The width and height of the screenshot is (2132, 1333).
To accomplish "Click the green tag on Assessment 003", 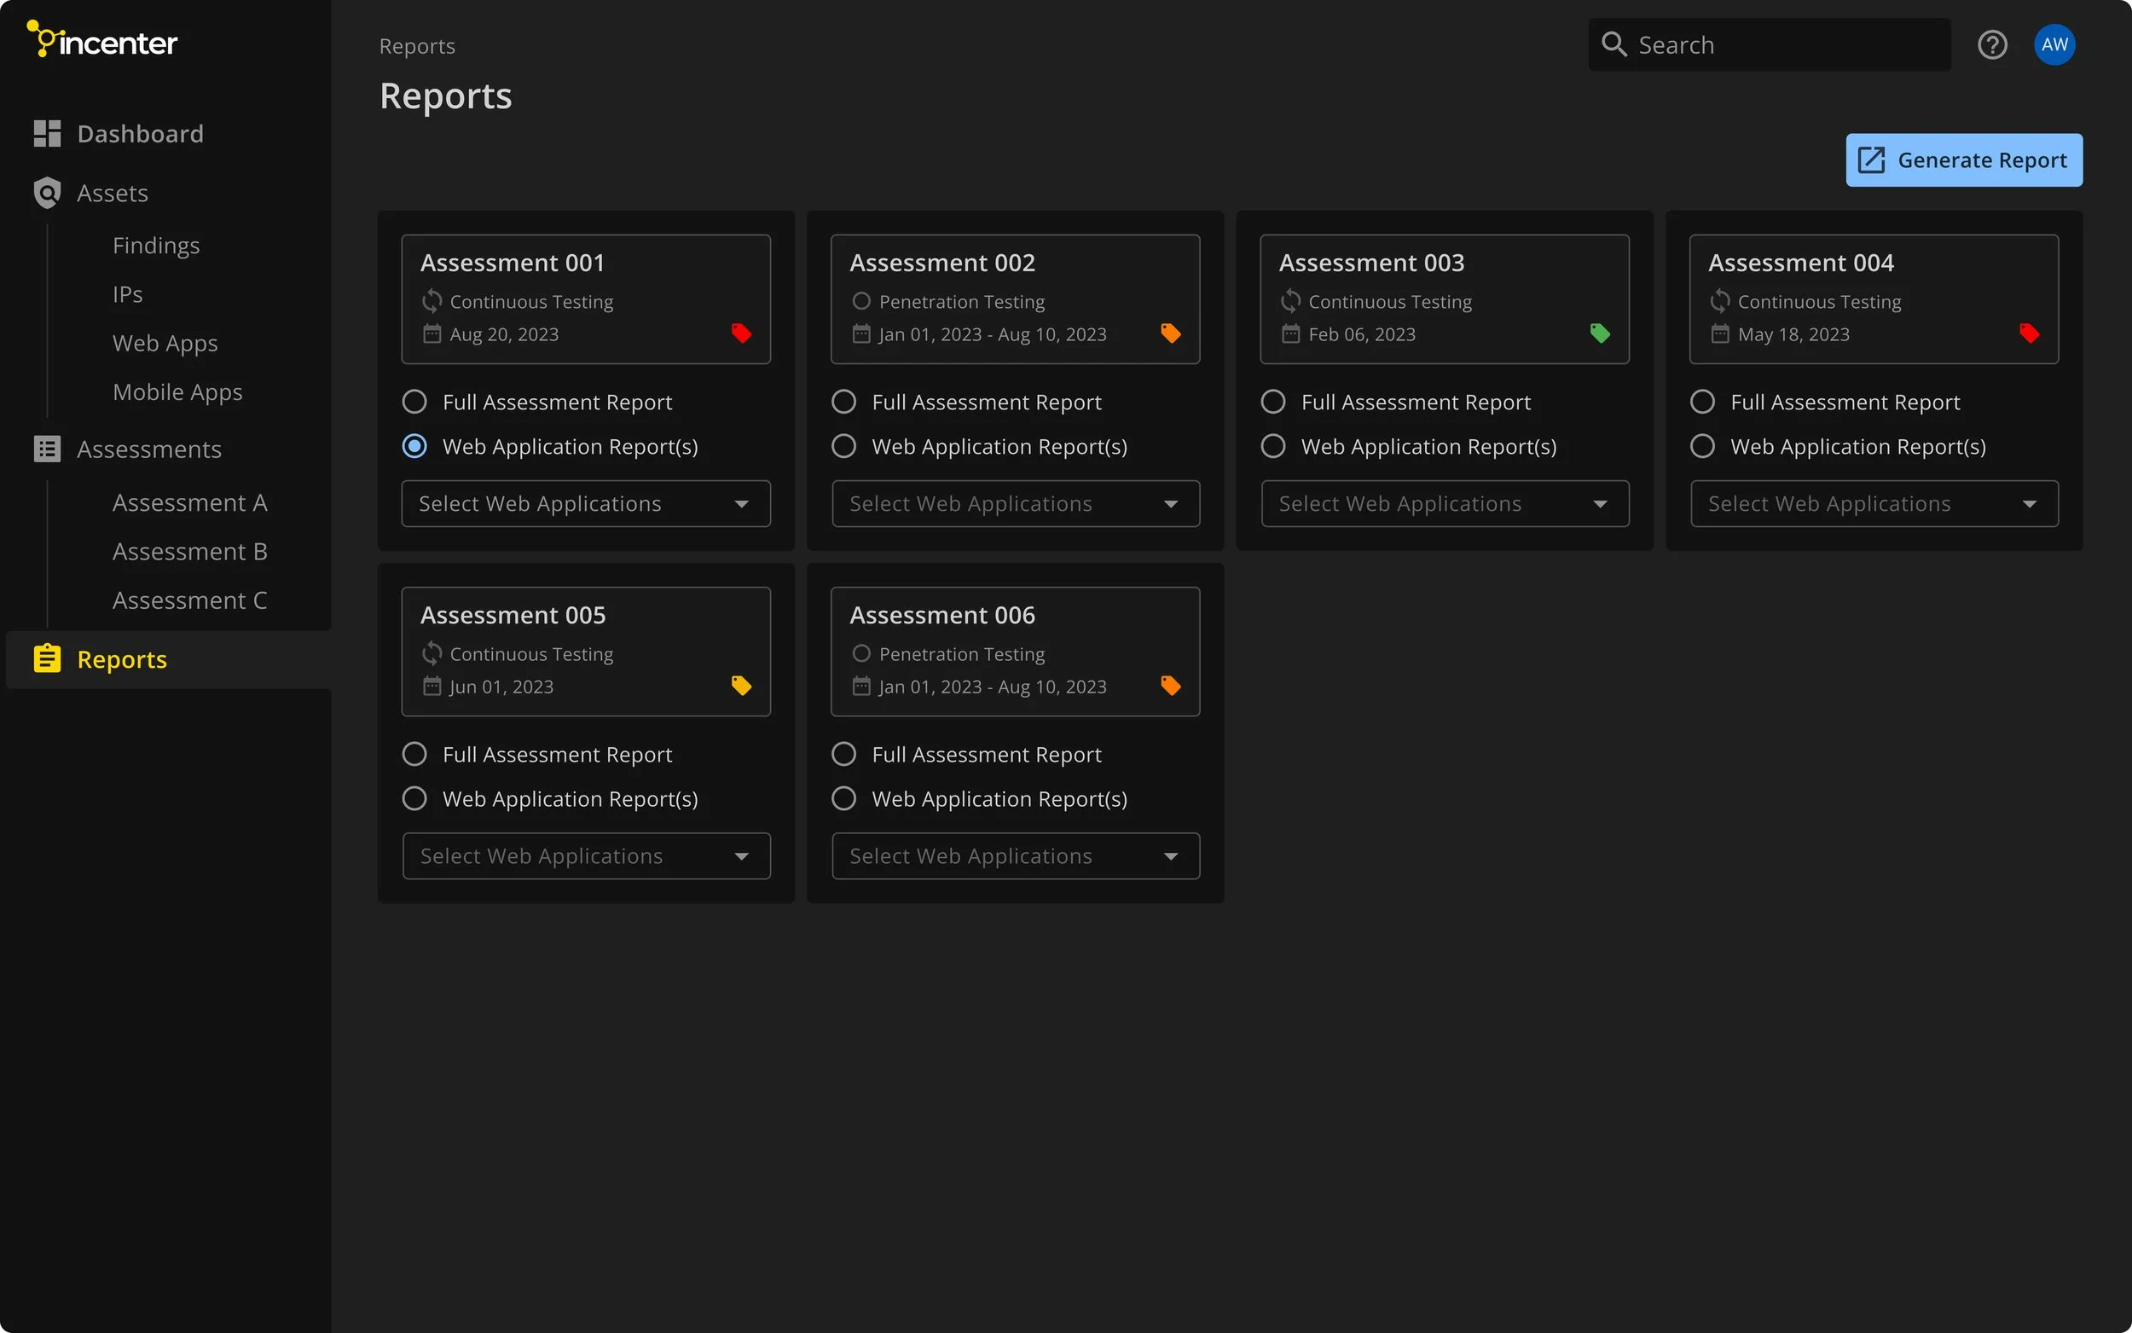I will click(x=1600, y=333).
